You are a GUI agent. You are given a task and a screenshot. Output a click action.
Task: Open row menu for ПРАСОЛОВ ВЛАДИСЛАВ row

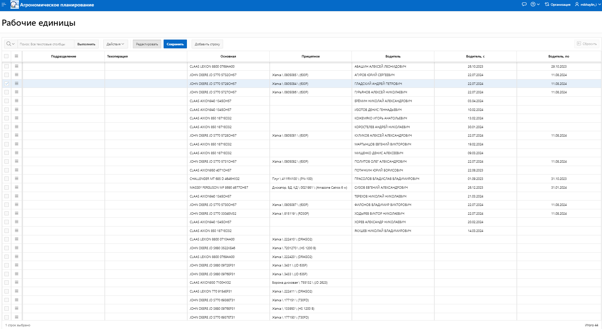pos(16,179)
